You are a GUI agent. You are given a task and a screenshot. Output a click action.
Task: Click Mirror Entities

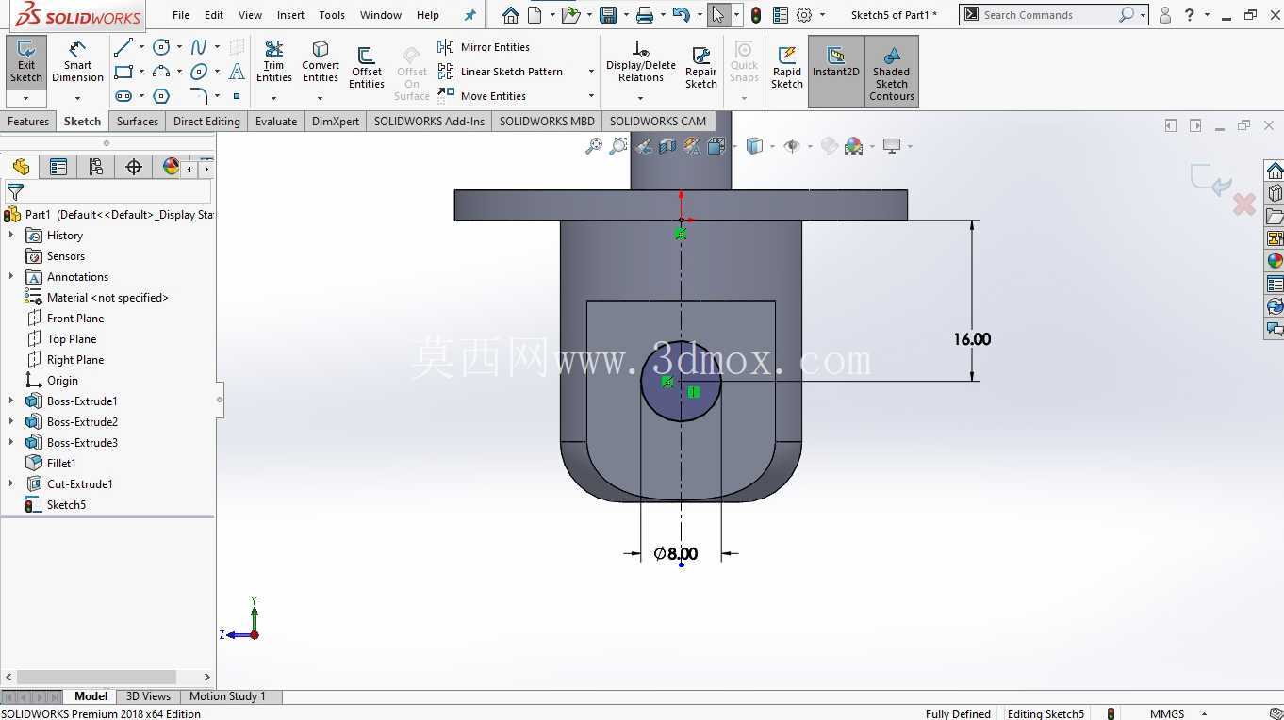click(484, 47)
